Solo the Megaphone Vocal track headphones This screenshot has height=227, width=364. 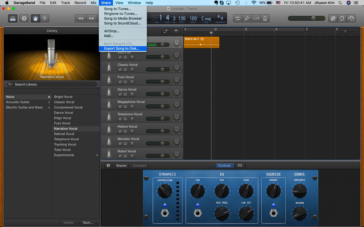[125, 107]
